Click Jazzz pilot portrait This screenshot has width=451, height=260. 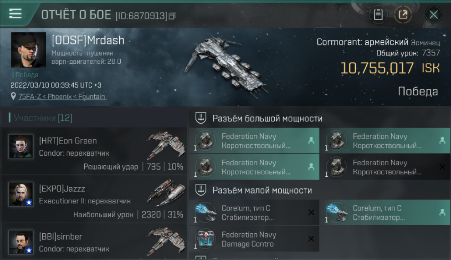(21, 194)
